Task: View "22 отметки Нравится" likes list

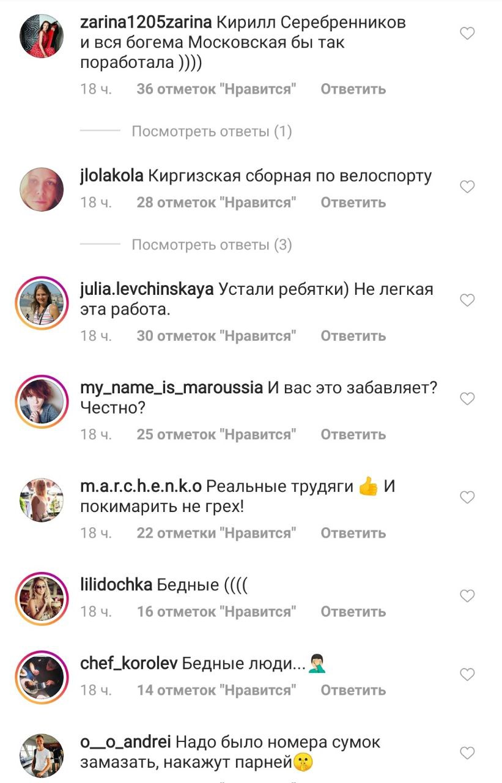Action: pos(216,533)
